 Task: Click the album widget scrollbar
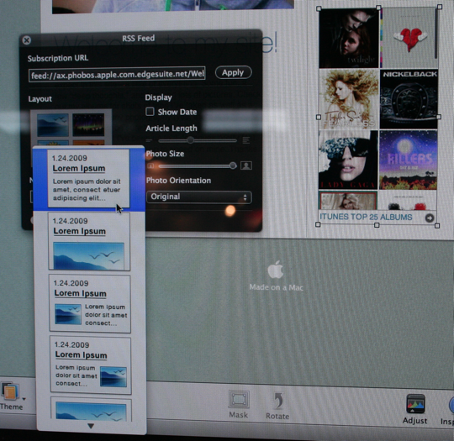436,34
